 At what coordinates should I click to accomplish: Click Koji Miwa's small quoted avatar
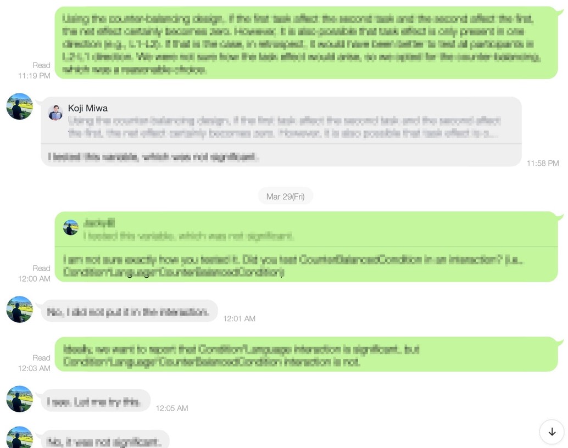click(x=55, y=112)
